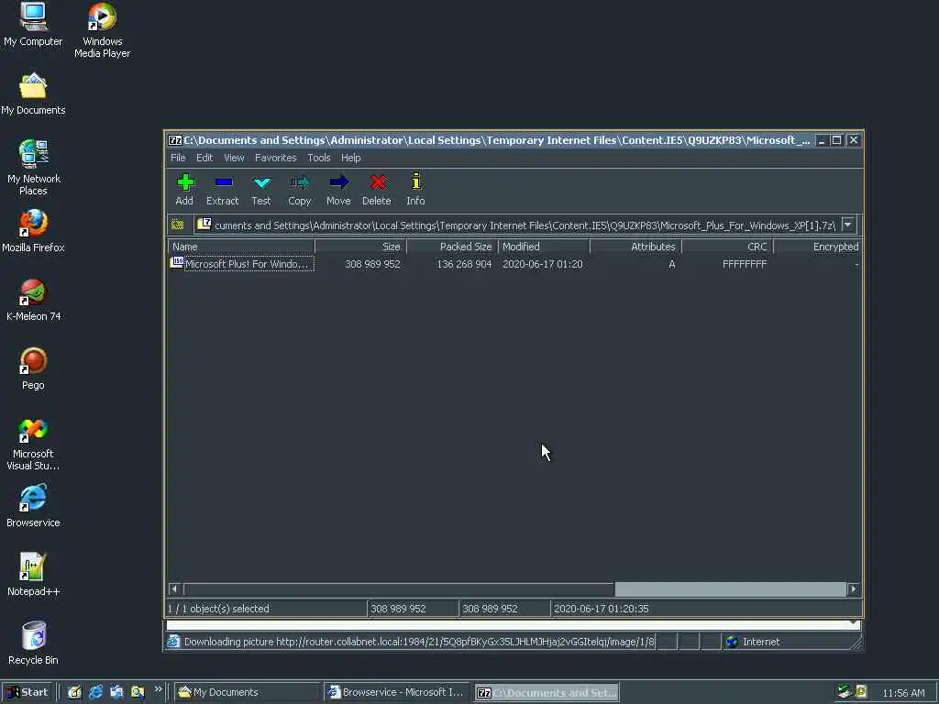Run the Test archive tool
The image size is (939, 704).
pos(261,189)
